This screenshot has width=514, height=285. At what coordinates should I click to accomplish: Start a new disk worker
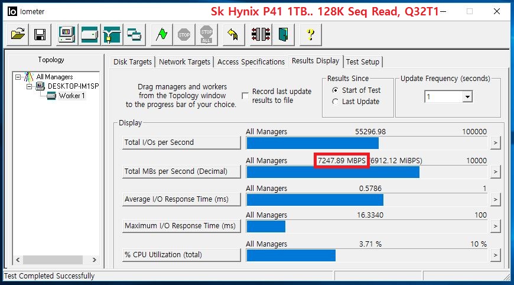pos(89,34)
